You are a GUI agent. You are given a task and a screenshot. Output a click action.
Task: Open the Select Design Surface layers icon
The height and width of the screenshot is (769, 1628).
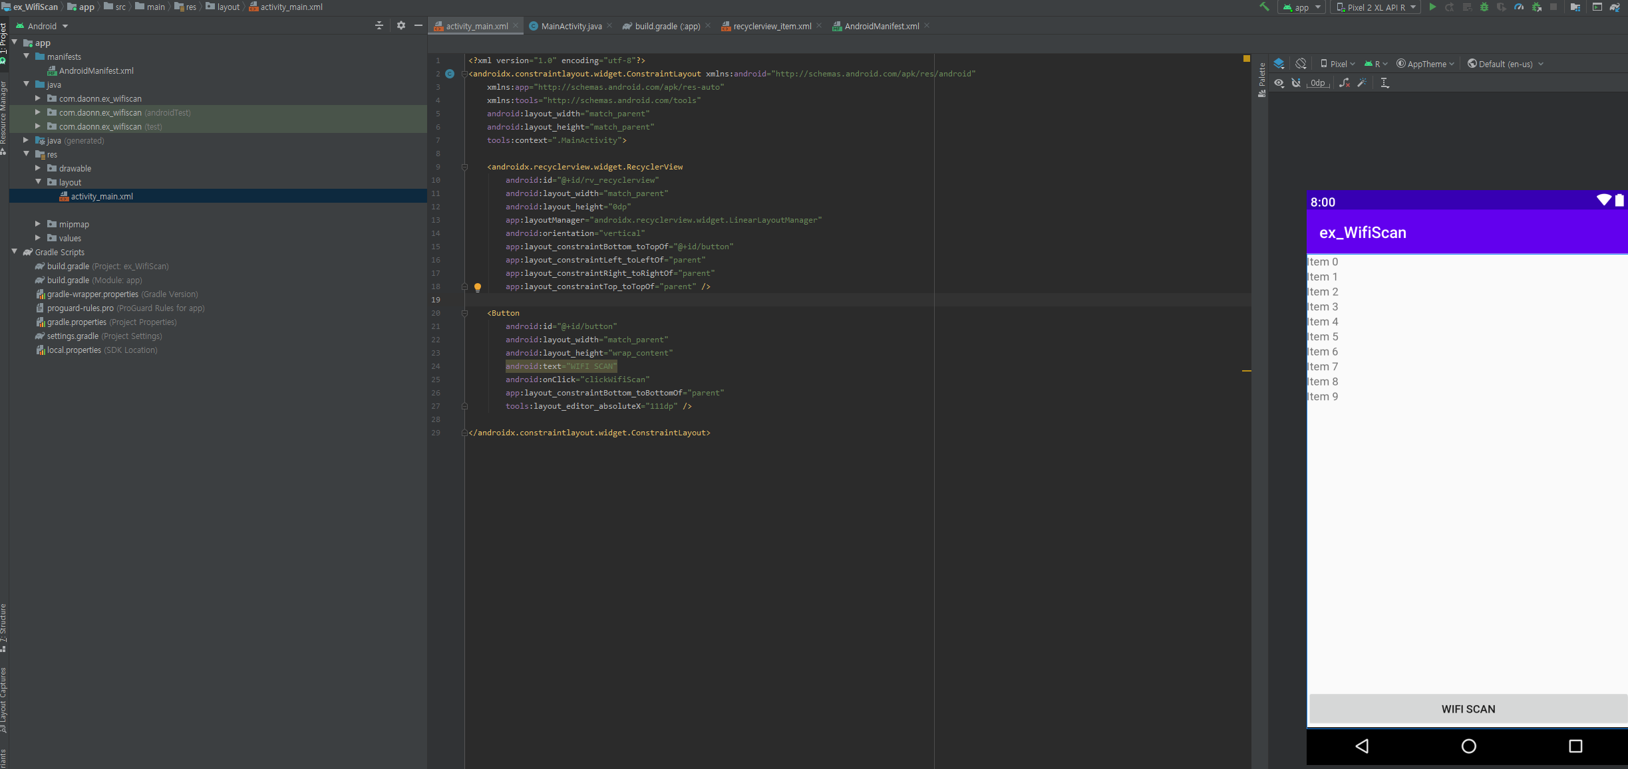(x=1279, y=64)
